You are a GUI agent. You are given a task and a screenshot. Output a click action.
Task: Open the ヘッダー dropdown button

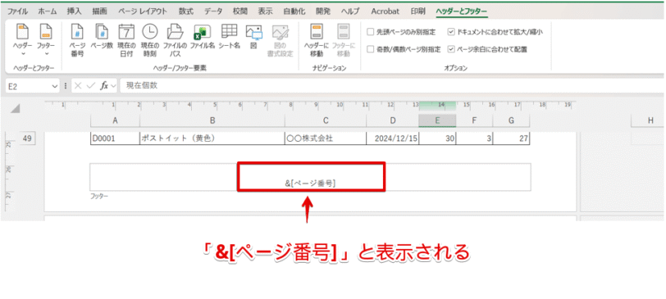[x=22, y=41]
